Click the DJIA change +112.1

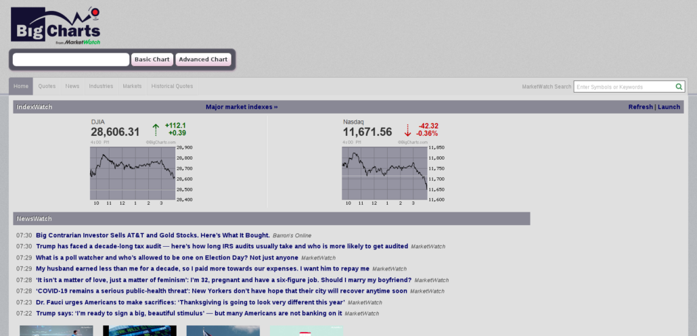175,126
